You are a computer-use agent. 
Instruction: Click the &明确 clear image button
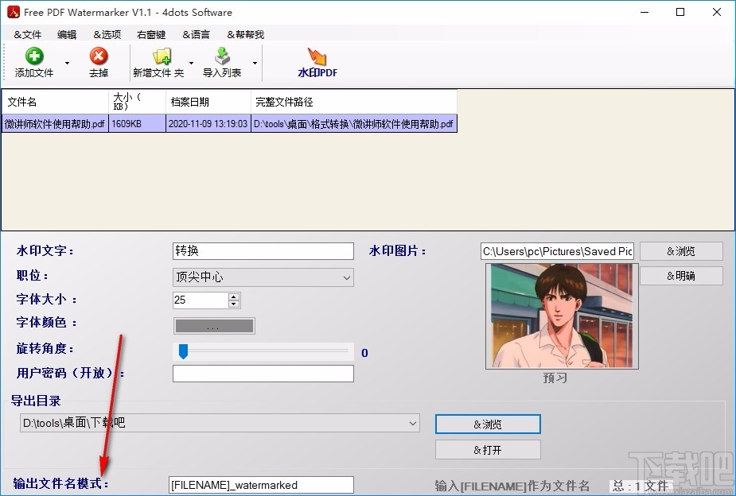(x=681, y=276)
